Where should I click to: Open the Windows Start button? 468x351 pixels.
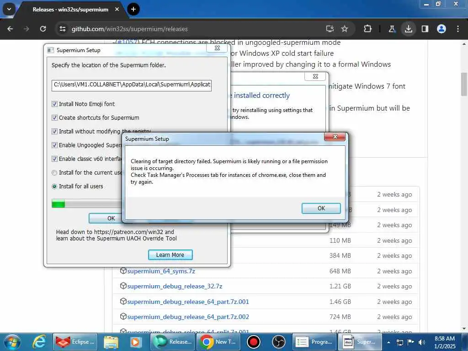[12, 342]
